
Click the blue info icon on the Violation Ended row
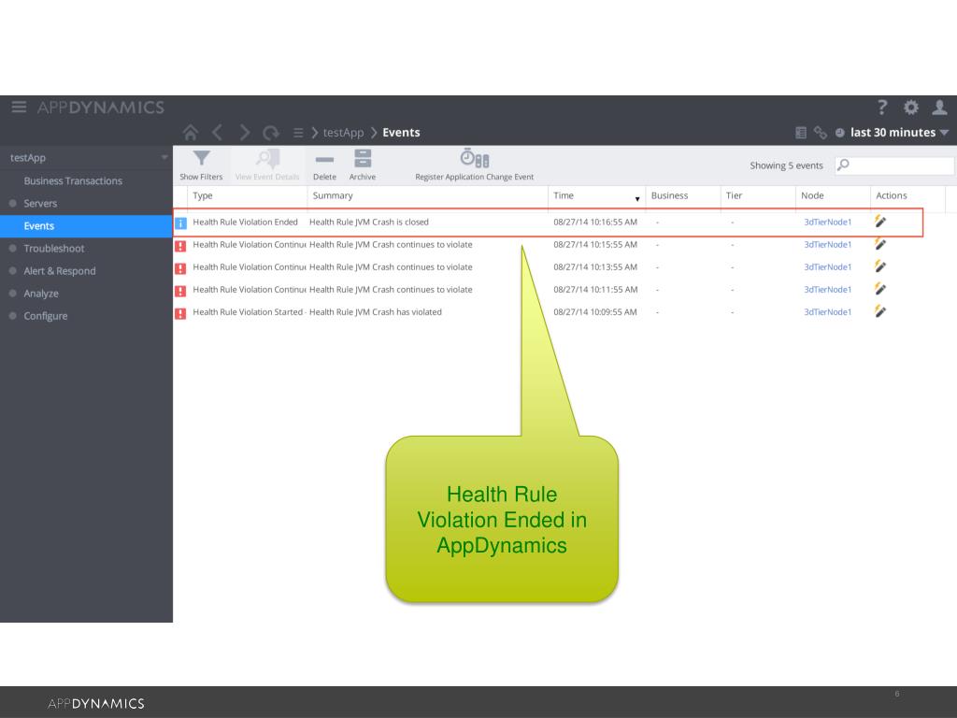coord(180,223)
